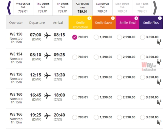Viewport: 167px width, 131px height.
Task: Click the Smile Plus column header
Action: [151, 23]
